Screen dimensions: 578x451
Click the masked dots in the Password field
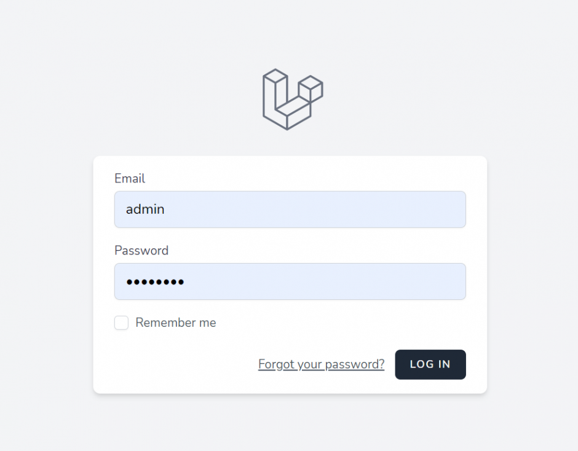click(155, 282)
